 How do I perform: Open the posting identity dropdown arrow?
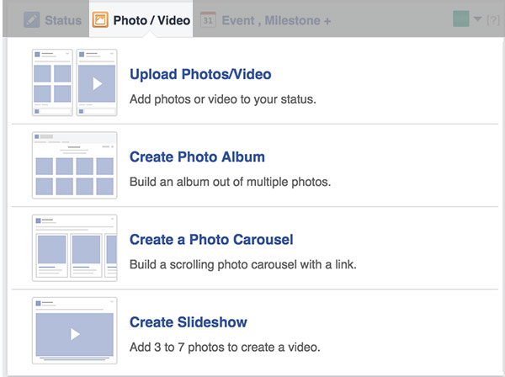(x=476, y=20)
